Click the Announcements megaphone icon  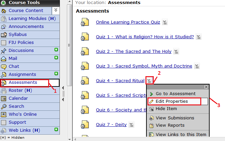[4, 27]
